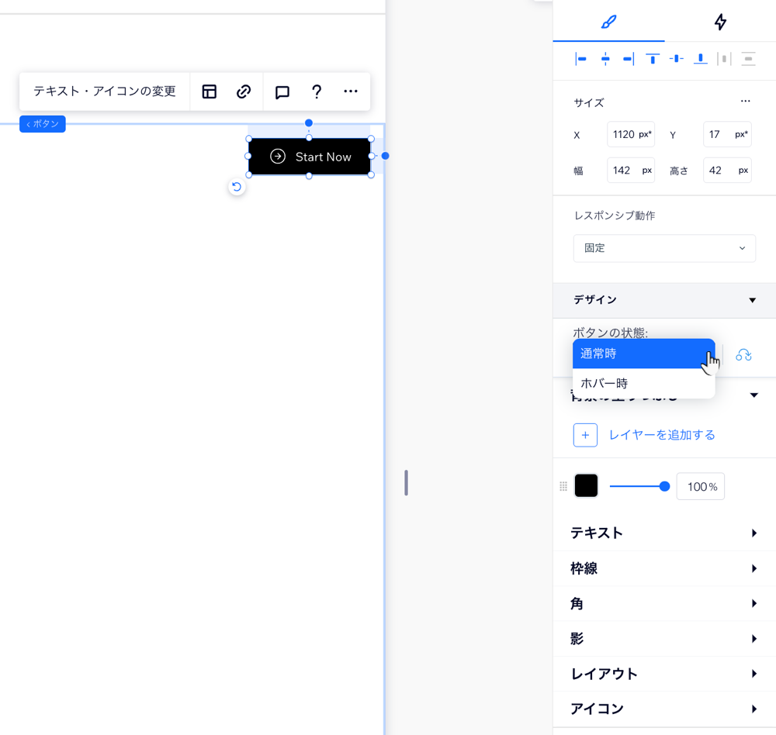Click the opacity slider handle
This screenshot has width=776, height=735.
pos(665,487)
